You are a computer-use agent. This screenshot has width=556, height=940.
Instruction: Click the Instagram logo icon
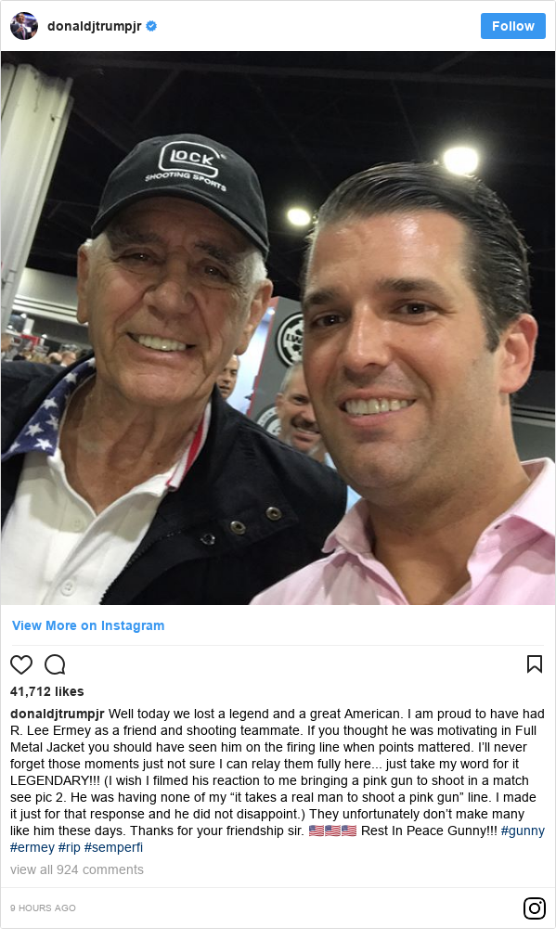535,908
